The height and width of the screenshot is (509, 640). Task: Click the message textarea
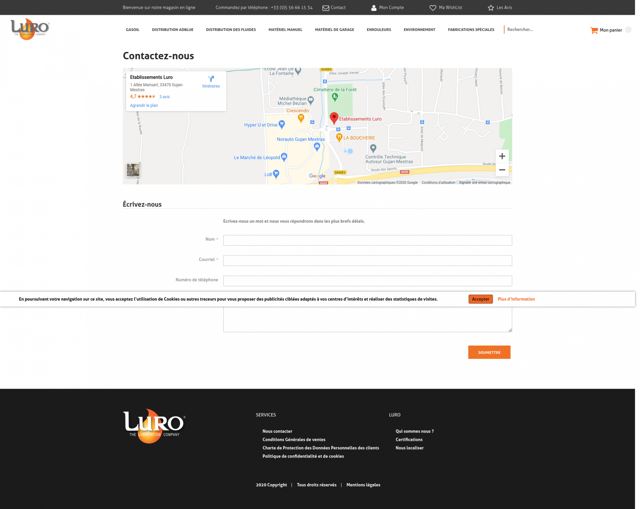(x=367, y=319)
